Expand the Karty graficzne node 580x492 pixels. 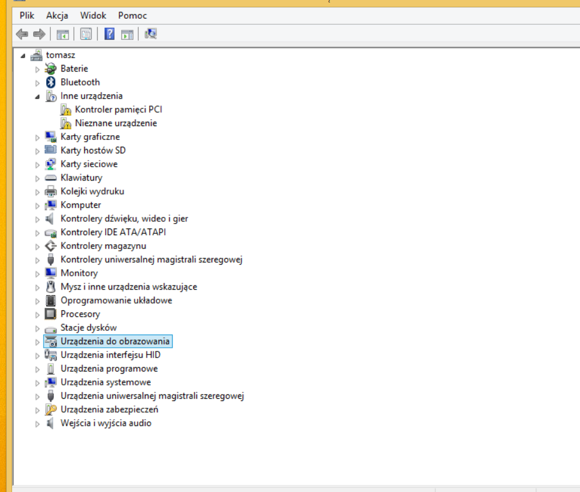(38, 138)
